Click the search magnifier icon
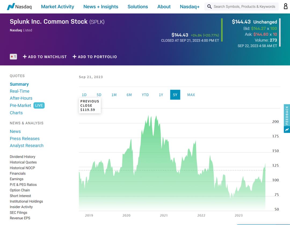290x225 pixels. 209,7
